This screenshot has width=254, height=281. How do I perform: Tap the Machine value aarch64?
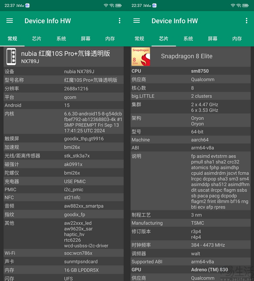pos(200,140)
